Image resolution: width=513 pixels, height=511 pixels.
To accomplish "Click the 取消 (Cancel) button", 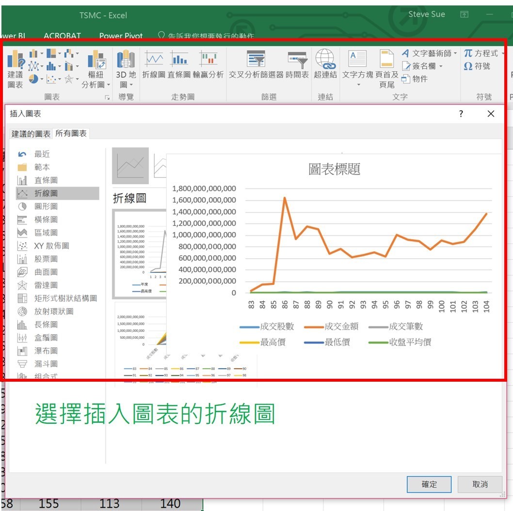I will pos(480,484).
